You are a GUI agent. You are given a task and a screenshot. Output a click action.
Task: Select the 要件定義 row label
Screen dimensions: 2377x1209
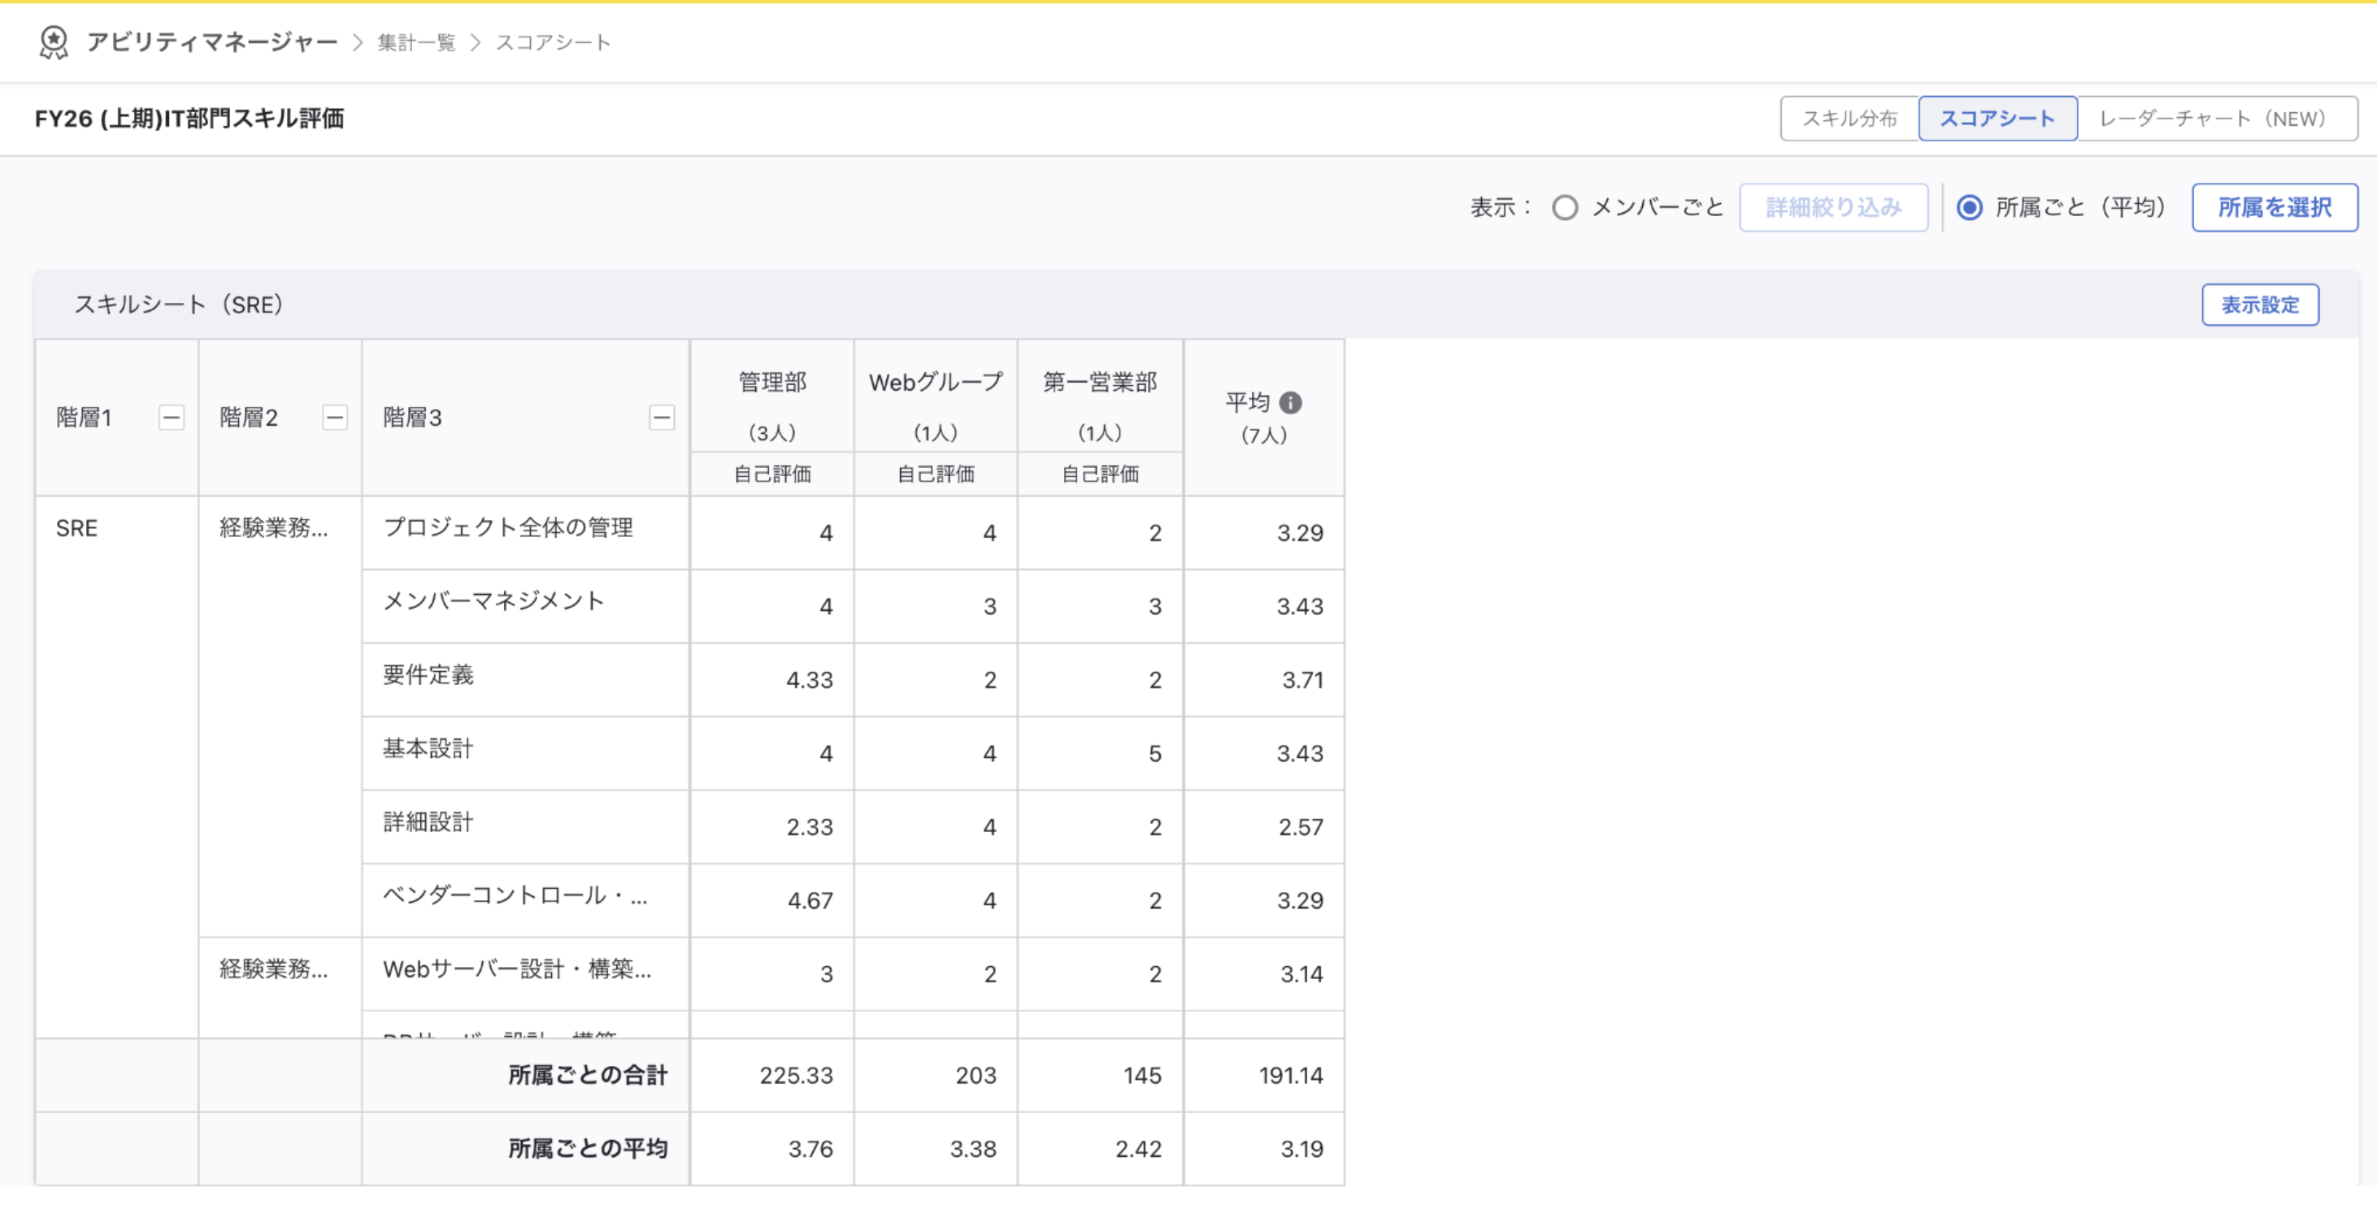pos(428,676)
